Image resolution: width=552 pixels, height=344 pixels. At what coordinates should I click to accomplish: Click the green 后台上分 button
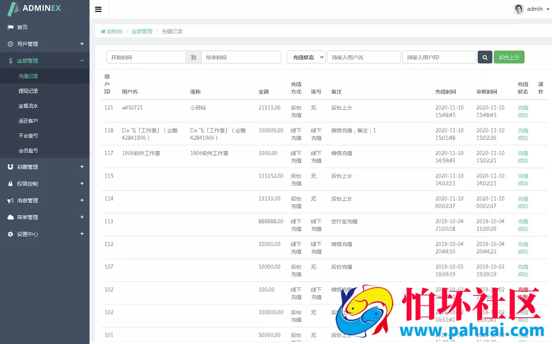(509, 57)
